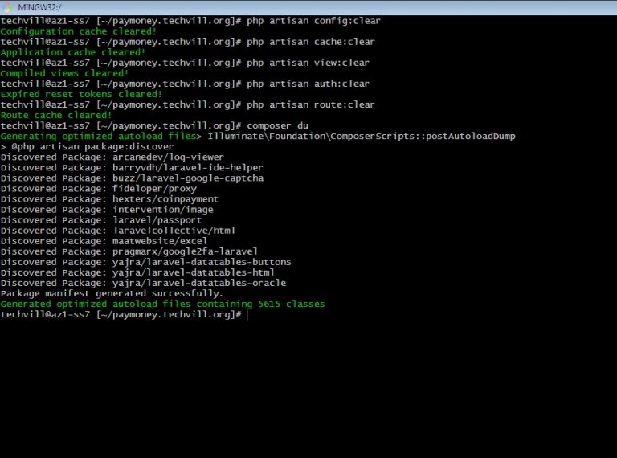The image size is (617, 458).
Task: Click the 'php artisan config:clear' command text
Action: [313, 21]
